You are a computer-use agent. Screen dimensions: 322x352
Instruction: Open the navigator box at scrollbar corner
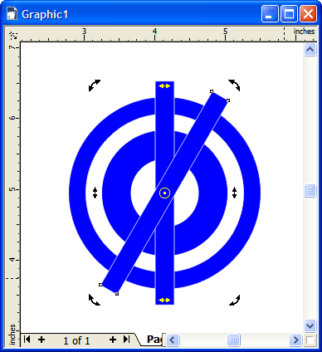(310, 340)
